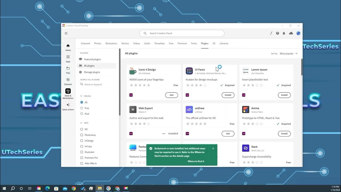Viewport: 341px width, 192px height.
Task: Open more options dots on Web Export card
Action: [164, 134]
